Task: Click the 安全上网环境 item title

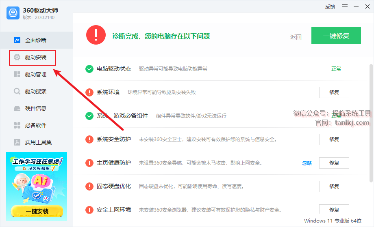Action: (x=114, y=210)
